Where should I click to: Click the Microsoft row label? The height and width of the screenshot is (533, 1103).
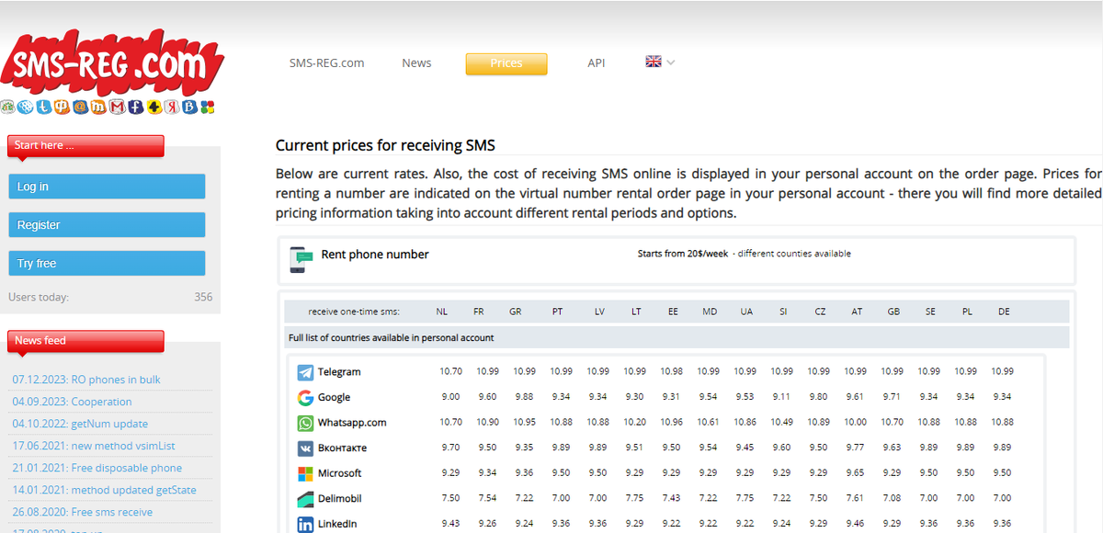340,473
